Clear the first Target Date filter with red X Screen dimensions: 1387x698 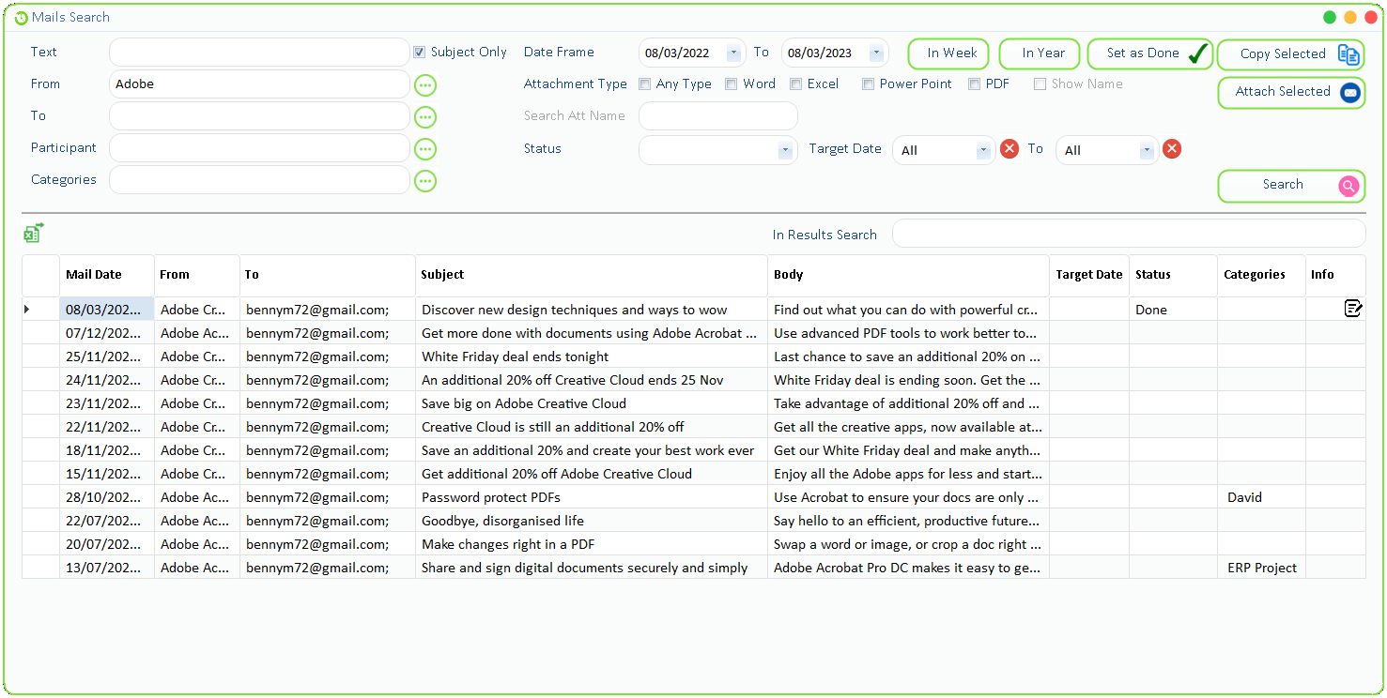pyautogui.click(x=1009, y=148)
